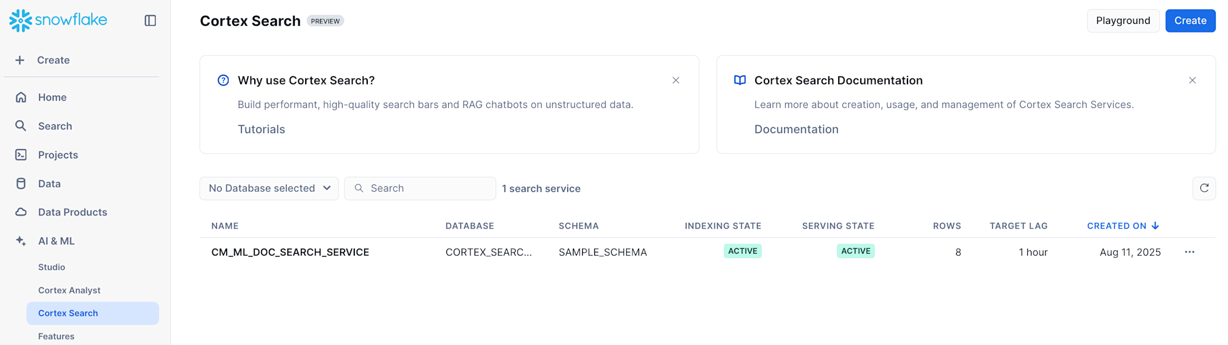This screenshot has height=345, width=1228.
Task: Sort by the Created On column header
Action: click(x=1117, y=226)
